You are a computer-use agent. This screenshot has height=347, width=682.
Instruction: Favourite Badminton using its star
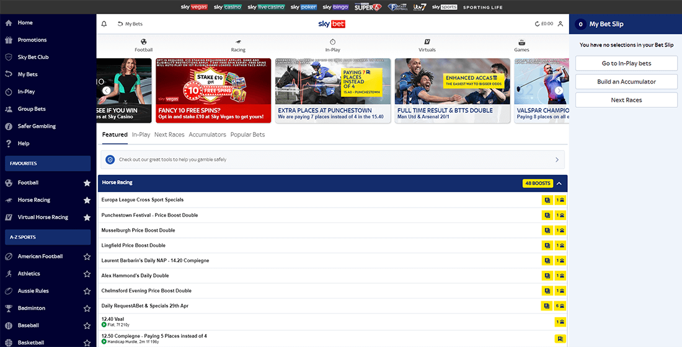pos(87,309)
